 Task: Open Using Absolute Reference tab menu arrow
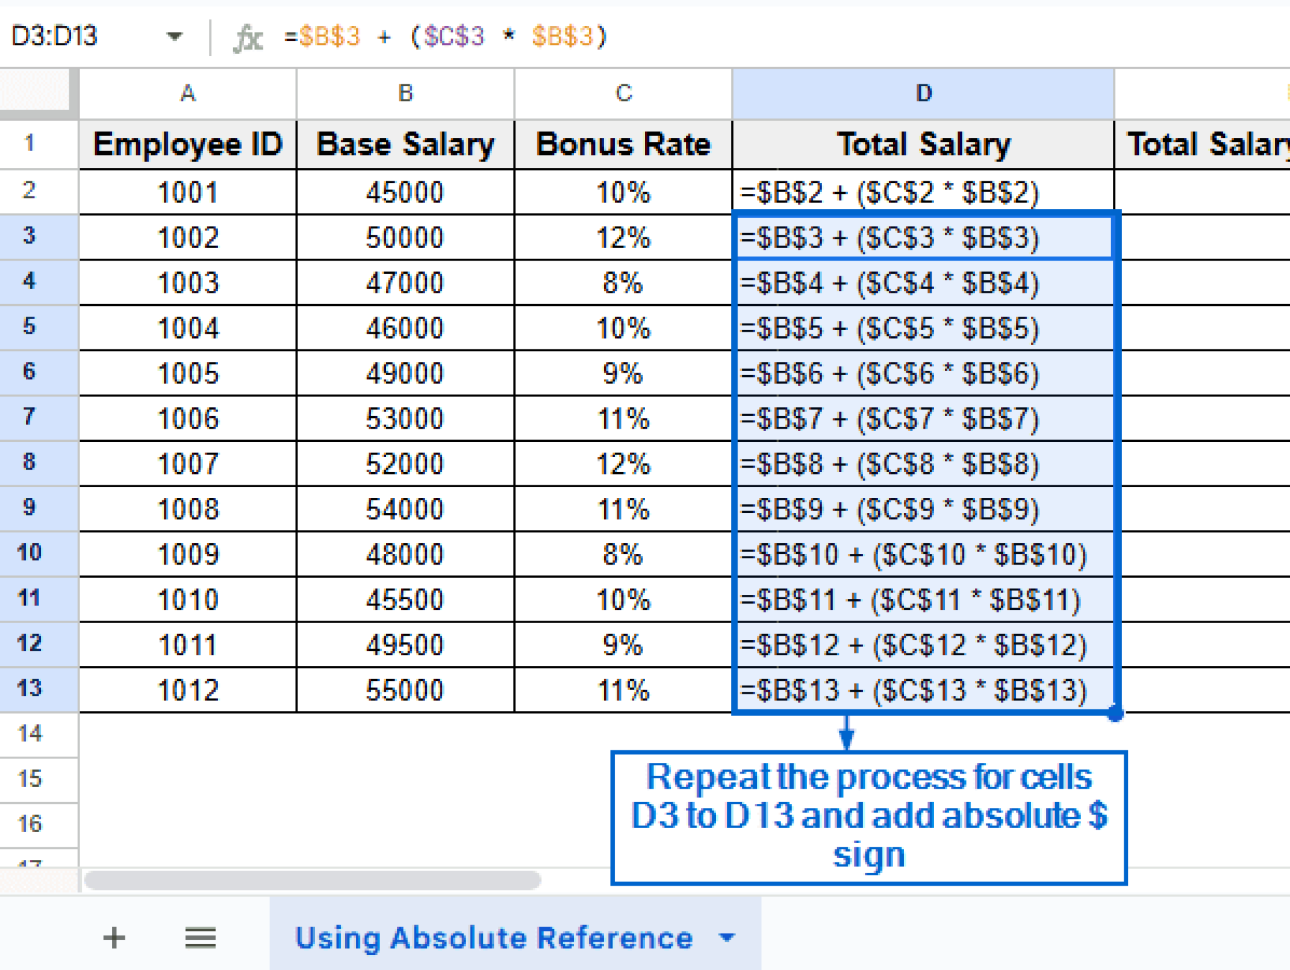coord(727,937)
